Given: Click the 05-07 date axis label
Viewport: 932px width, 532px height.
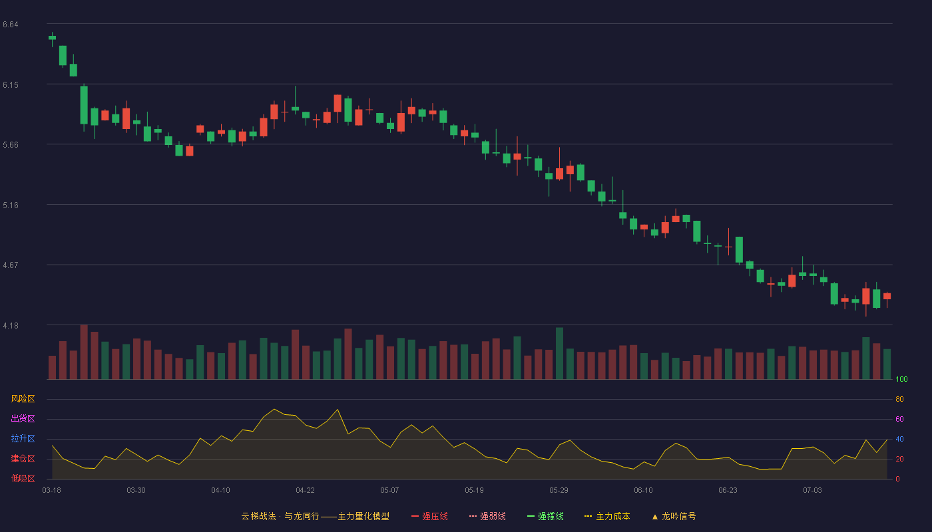Looking at the screenshot, I should [x=389, y=490].
